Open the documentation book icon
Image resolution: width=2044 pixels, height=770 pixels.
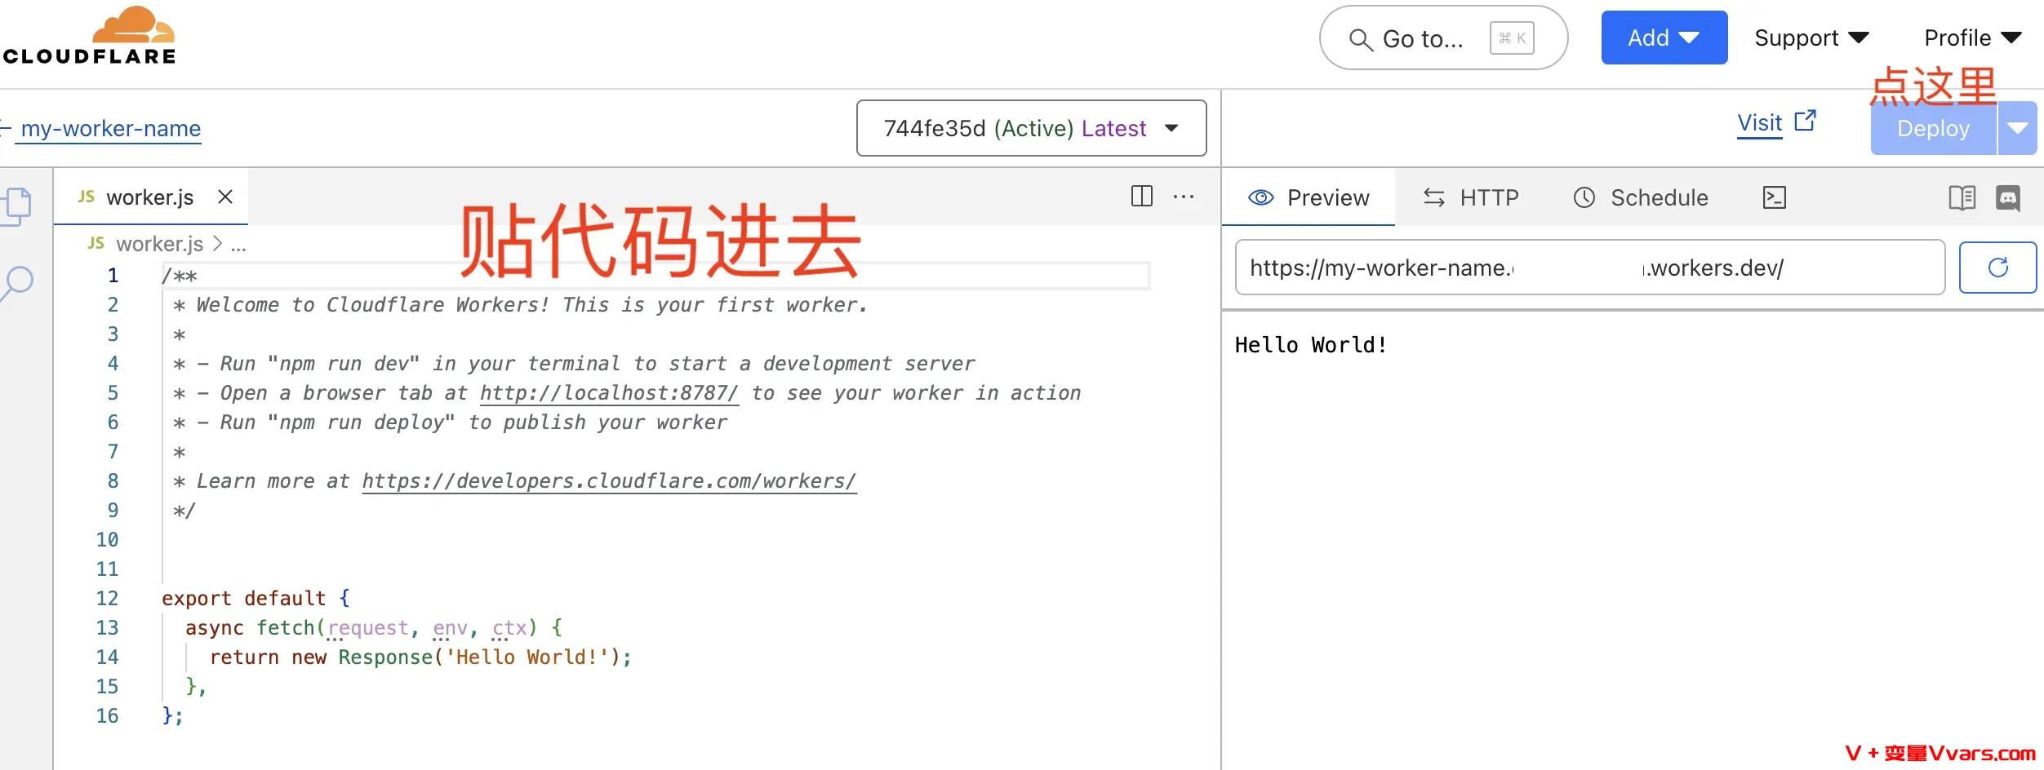point(1962,197)
